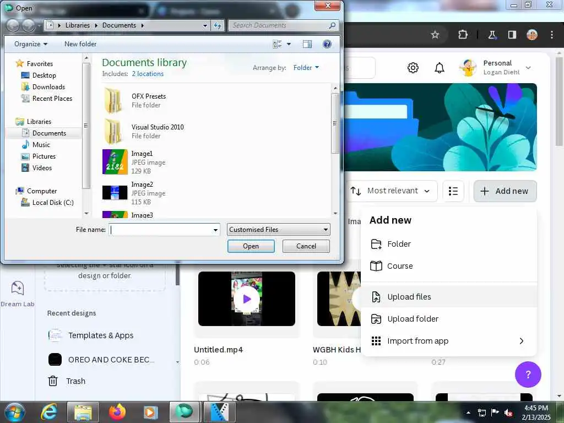Click into the File name field
The height and width of the screenshot is (423, 564).
tap(161, 230)
